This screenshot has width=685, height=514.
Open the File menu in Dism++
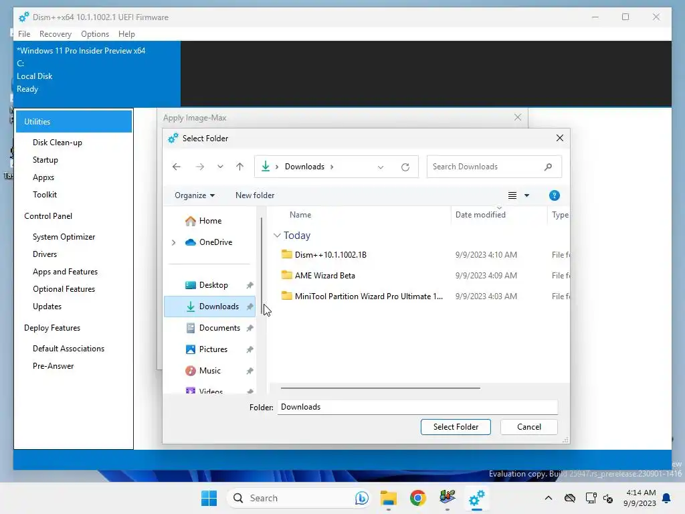[x=24, y=34]
